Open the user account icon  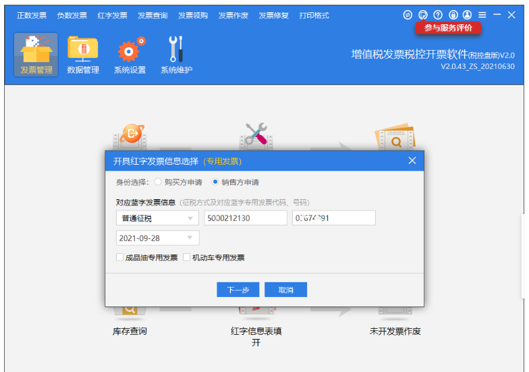click(467, 15)
